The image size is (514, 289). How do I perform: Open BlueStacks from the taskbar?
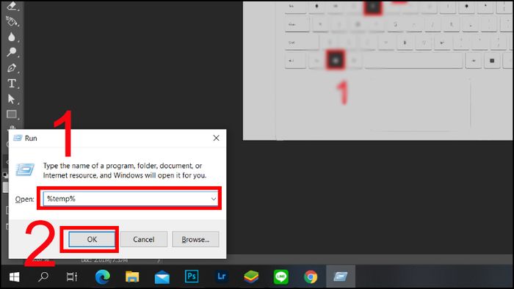click(x=251, y=277)
